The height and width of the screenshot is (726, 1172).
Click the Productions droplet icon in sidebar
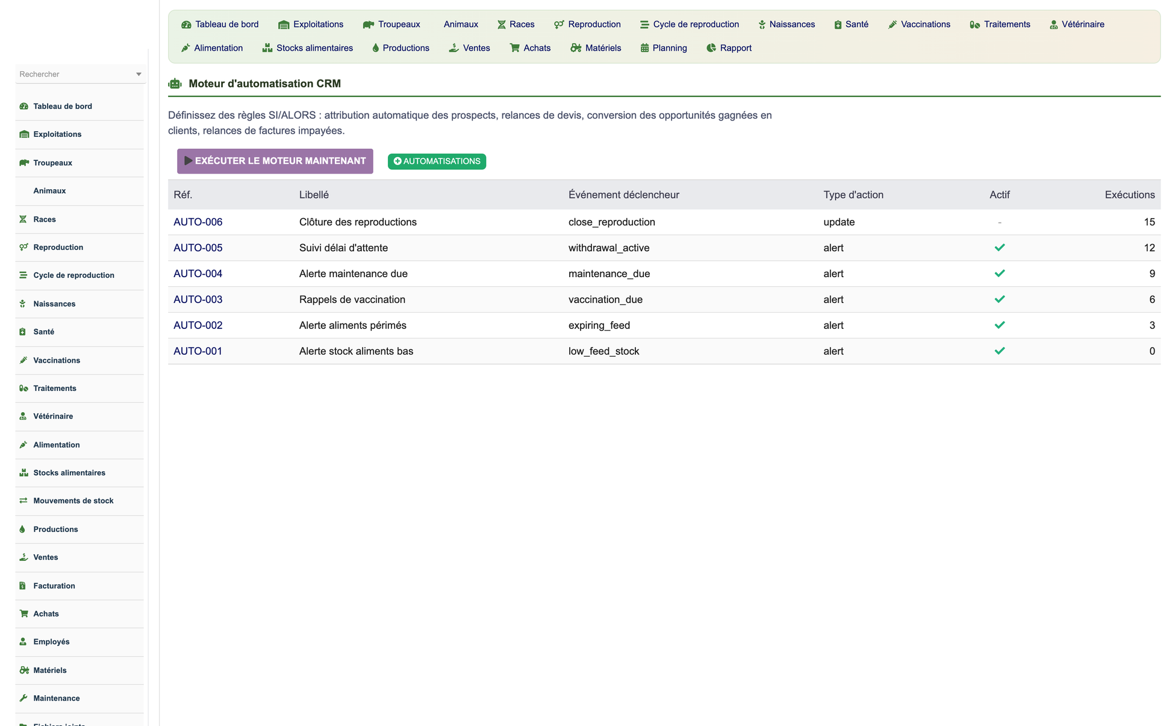coord(22,529)
